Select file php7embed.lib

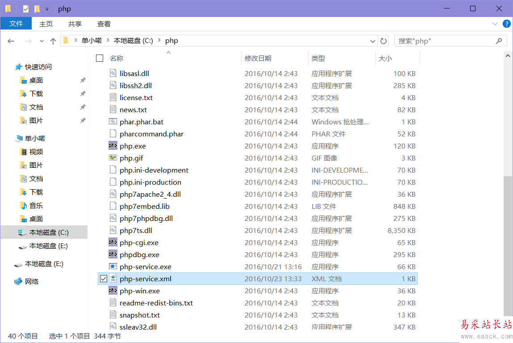pyautogui.click(x=145, y=207)
